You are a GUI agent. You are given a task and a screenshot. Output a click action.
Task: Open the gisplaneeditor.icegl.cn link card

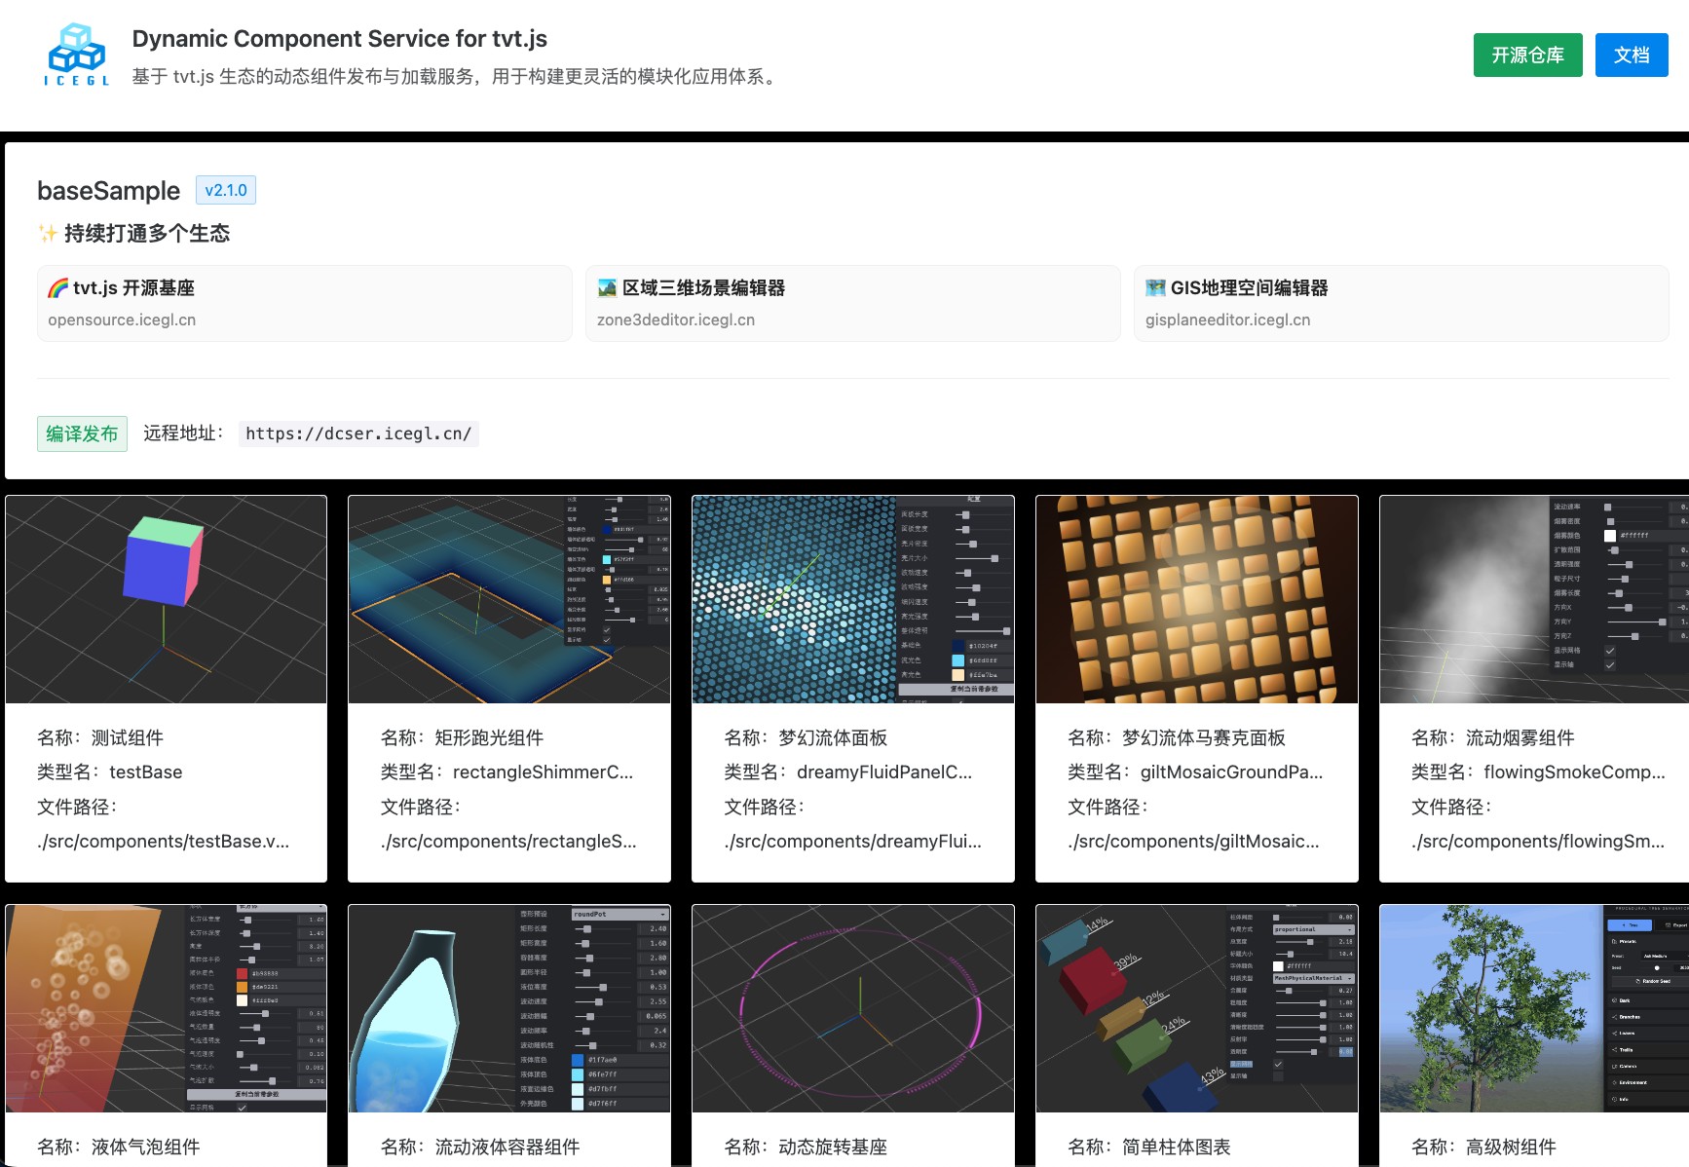(1401, 304)
